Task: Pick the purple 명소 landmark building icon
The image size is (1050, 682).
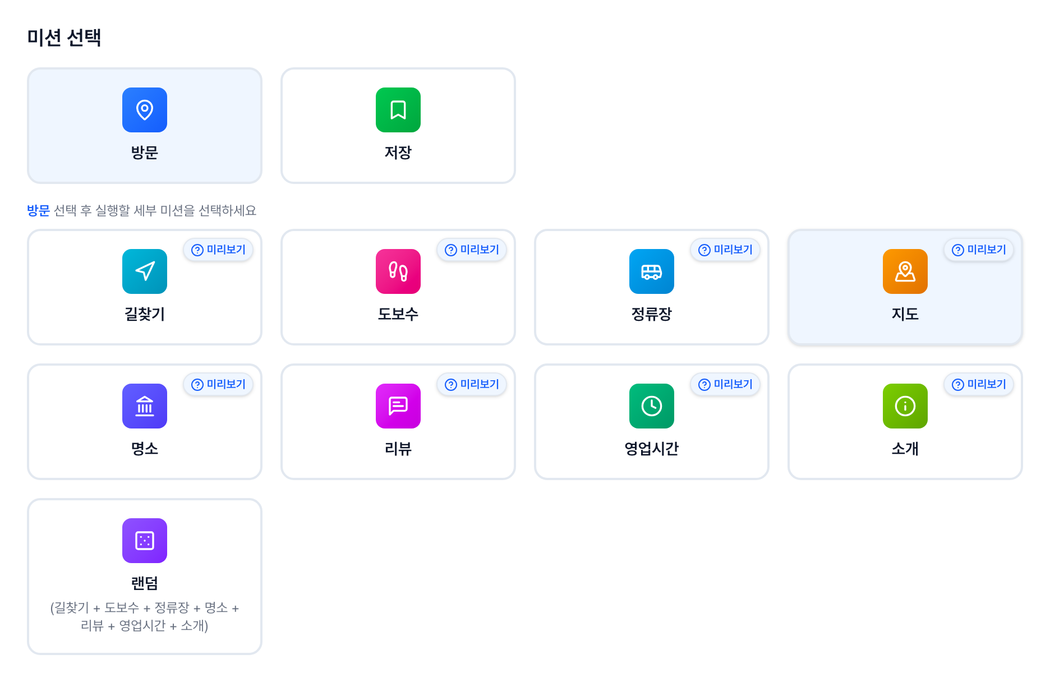Action: click(145, 406)
